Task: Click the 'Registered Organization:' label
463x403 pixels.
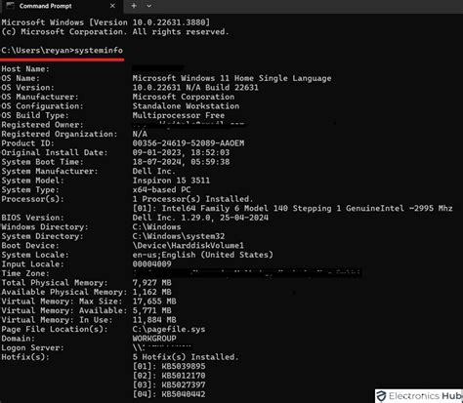Action: [x=60, y=134]
